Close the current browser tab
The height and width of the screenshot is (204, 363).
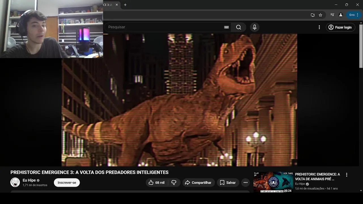pyautogui.click(x=117, y=5)
